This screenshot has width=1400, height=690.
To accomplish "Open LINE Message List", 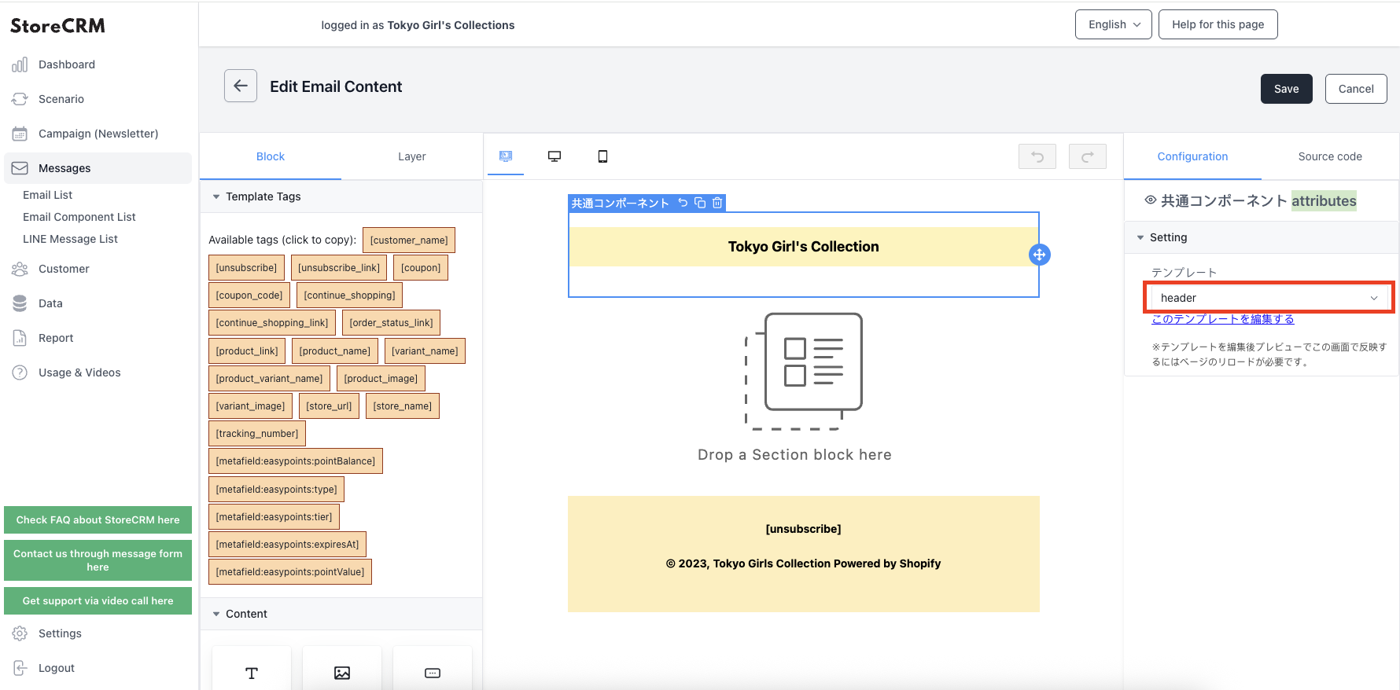I will pos(70,239).
